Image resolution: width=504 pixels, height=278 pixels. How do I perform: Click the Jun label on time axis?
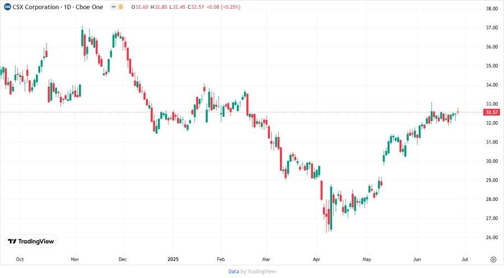click(417, 259)
